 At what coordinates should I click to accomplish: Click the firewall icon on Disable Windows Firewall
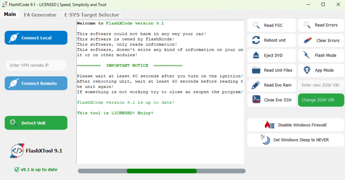(269, 125)
